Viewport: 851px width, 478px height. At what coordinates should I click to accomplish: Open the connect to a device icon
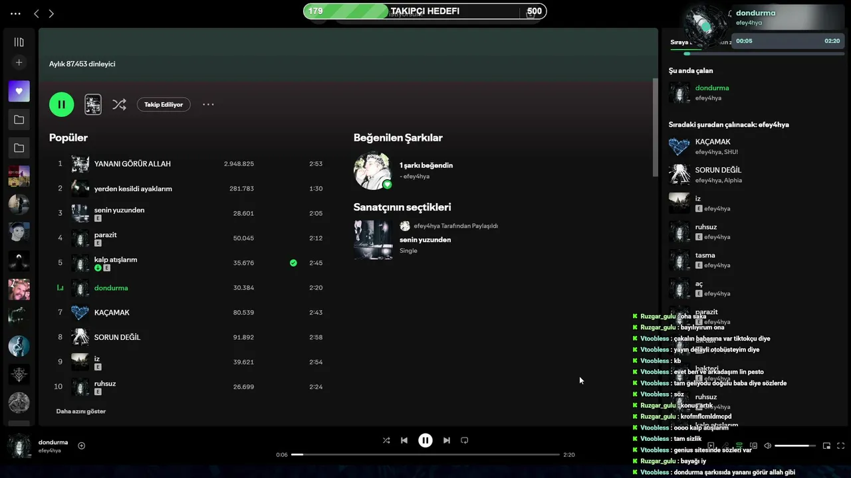pyautogui.click(x=753, y=445)
